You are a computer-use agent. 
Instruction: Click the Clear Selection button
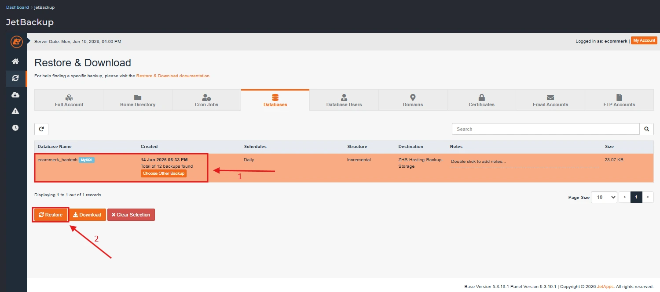coord(131,215)
